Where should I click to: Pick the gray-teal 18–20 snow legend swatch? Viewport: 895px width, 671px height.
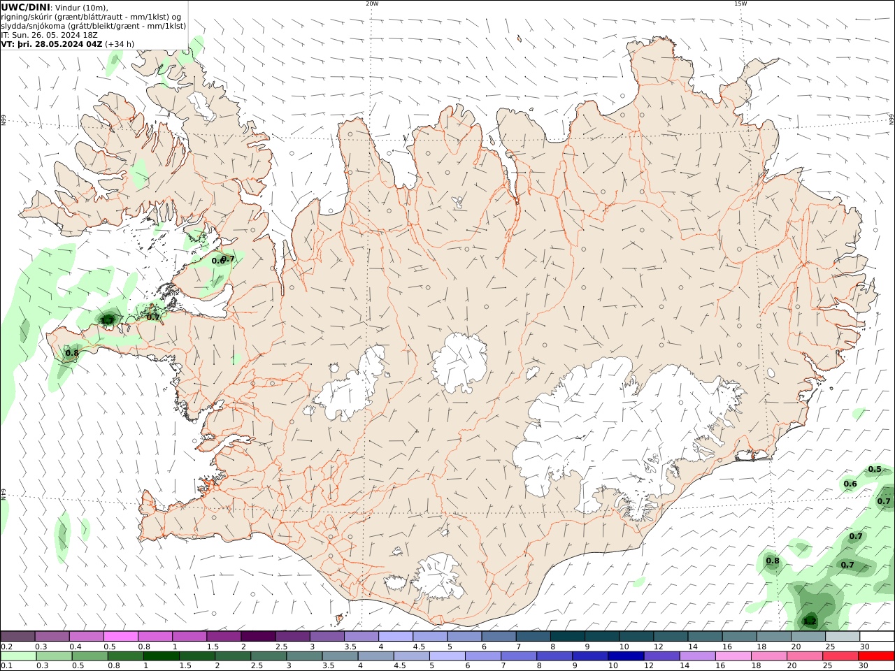774,637
